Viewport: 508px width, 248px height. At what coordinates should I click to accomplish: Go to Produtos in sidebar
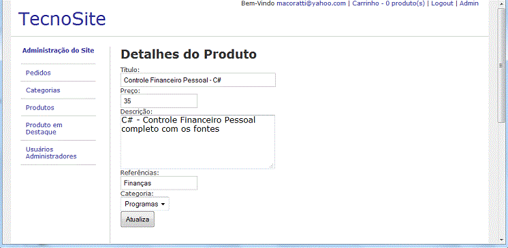tap(40, 107)
